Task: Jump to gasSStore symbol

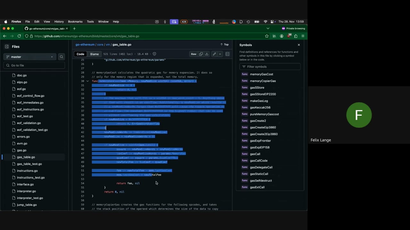Action: pos(257,88)
